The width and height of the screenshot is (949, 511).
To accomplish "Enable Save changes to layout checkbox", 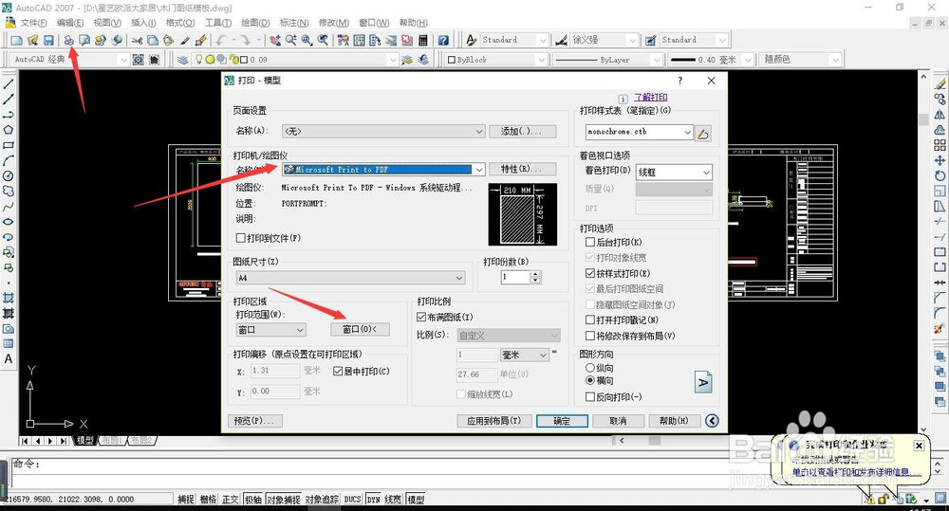I will point(590,336).
